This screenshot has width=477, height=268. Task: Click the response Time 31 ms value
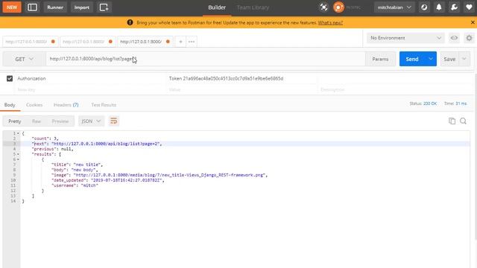[x=461, y=103]
